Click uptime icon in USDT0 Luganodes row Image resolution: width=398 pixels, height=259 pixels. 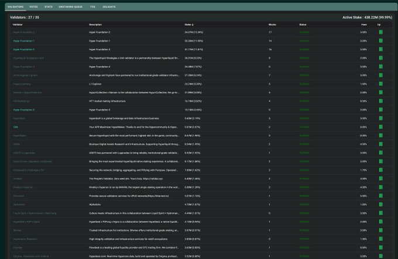tap(381, 153)
